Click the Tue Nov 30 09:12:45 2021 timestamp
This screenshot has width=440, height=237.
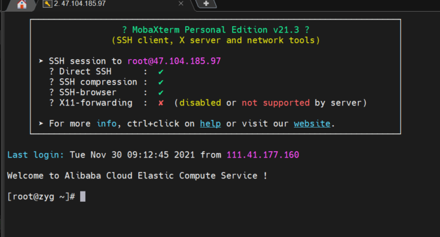132,155
